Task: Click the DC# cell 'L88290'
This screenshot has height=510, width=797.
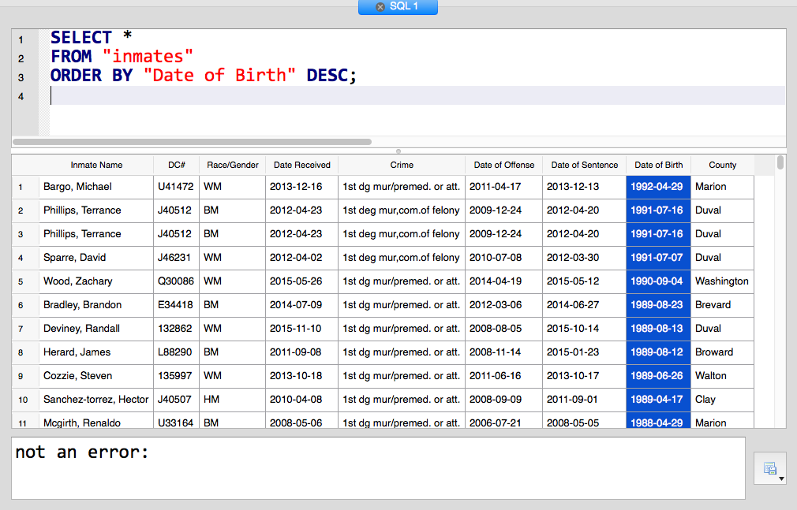Action: [177, 352]
